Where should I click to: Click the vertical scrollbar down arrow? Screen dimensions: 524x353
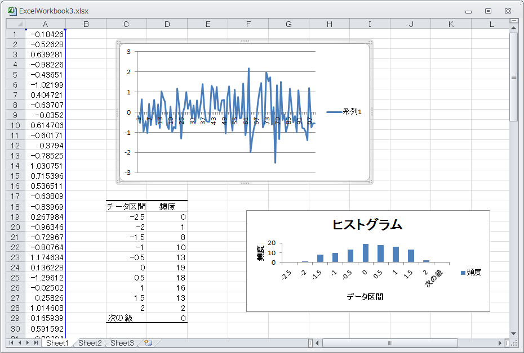coord(513,333)
